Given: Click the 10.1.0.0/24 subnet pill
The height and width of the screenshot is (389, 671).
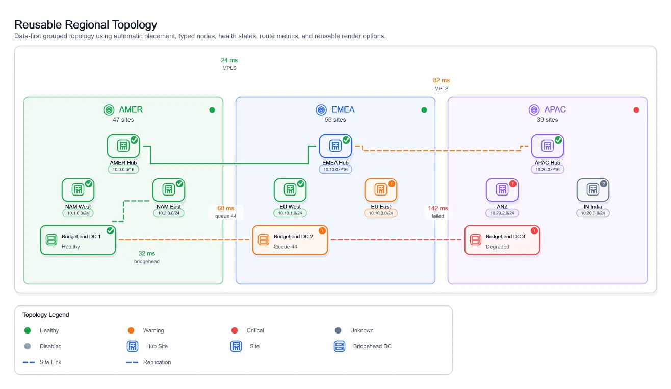Looking at the screenshot, I should pos(78,213).
